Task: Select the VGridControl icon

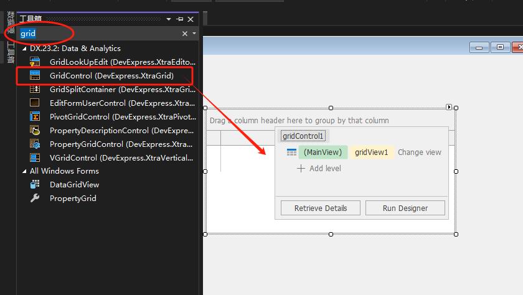Action: pyautogui.click(x=35, y=158)
